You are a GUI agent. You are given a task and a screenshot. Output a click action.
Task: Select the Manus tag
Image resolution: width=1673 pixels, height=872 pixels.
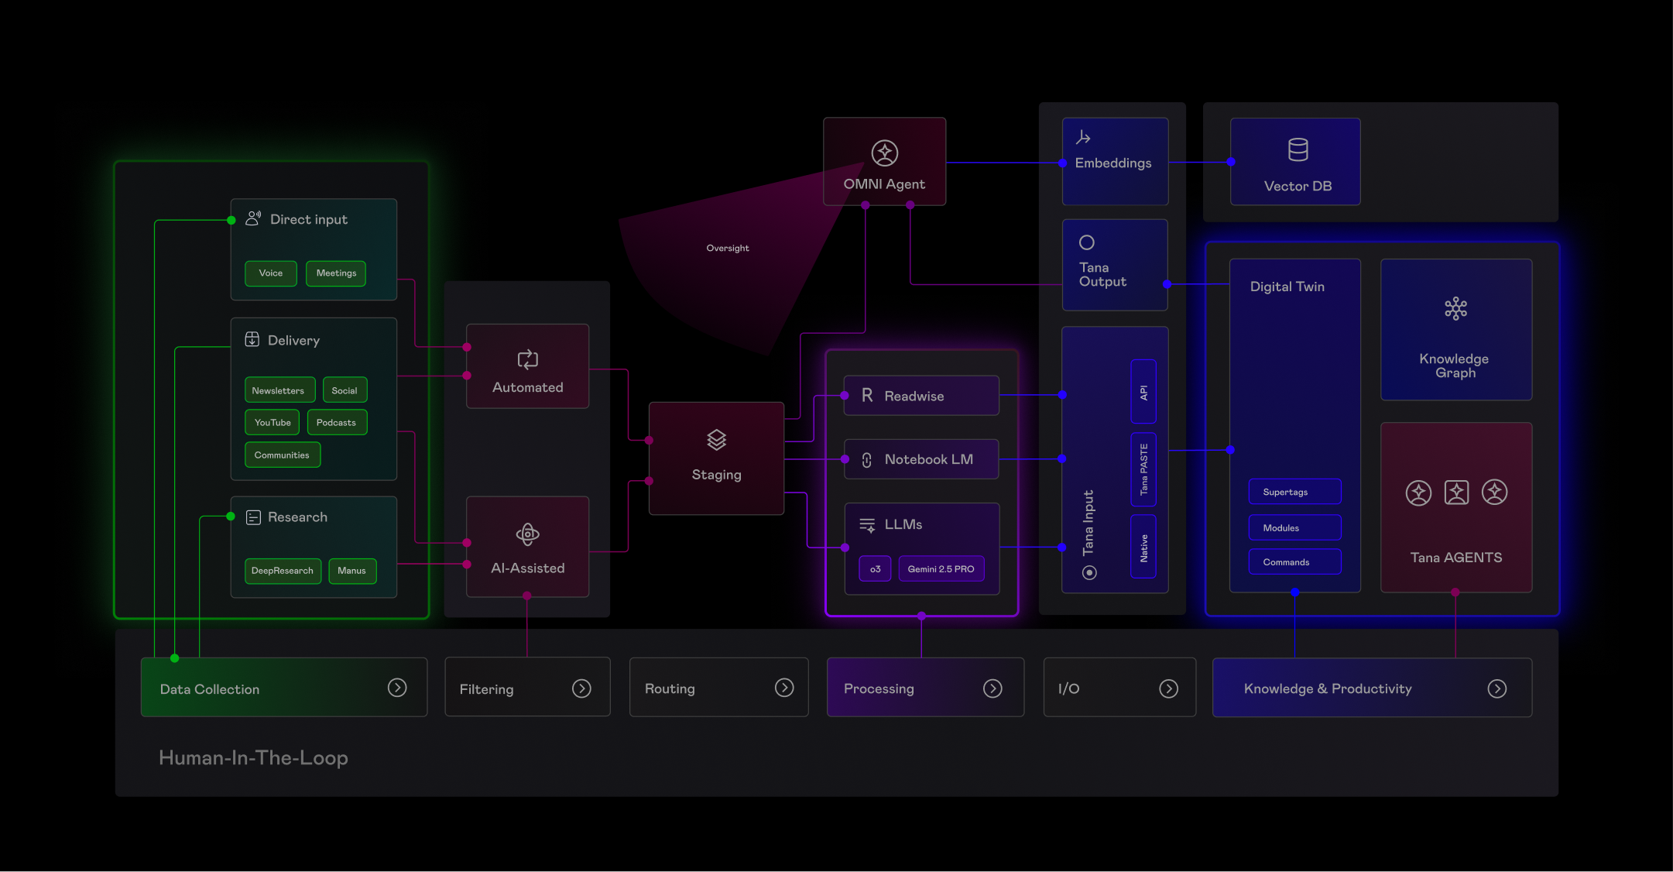pos(352,571)
